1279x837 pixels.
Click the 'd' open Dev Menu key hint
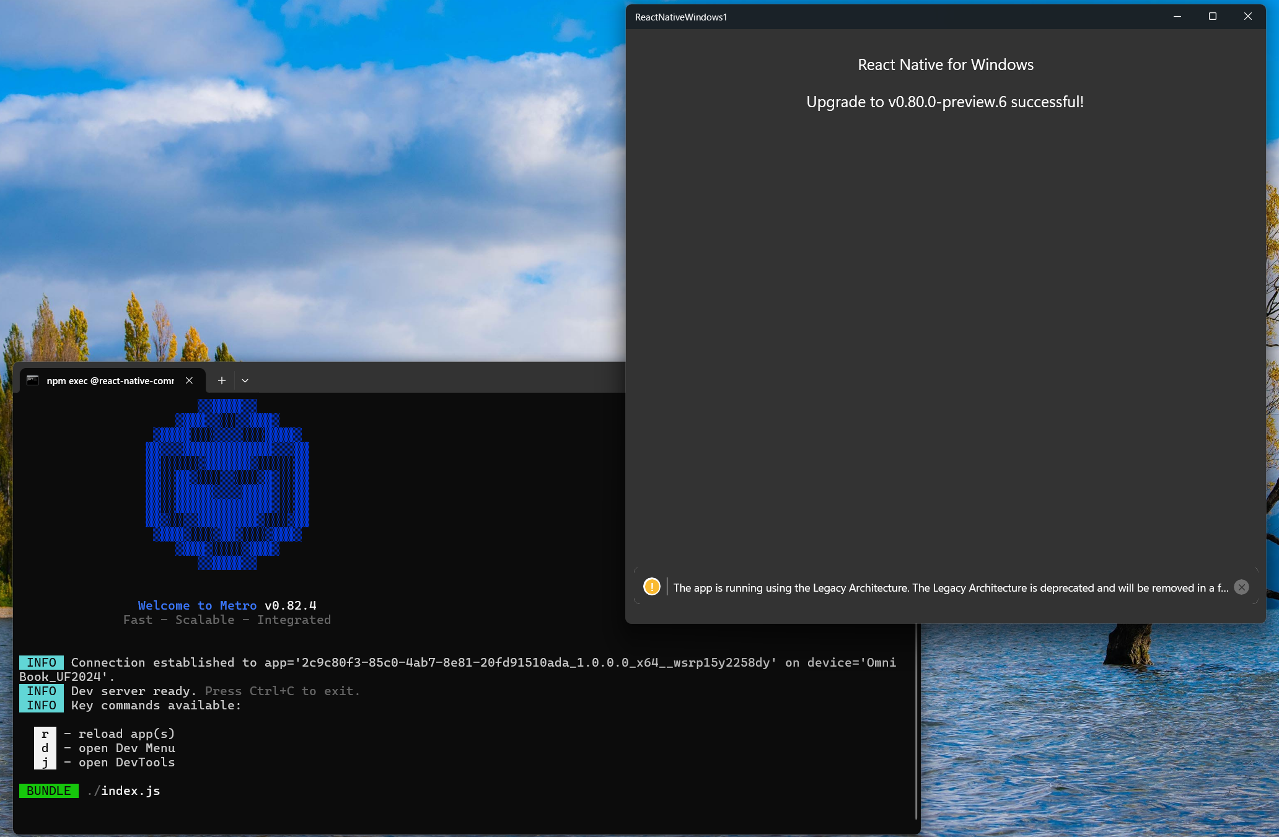click(x=45, y=748)
